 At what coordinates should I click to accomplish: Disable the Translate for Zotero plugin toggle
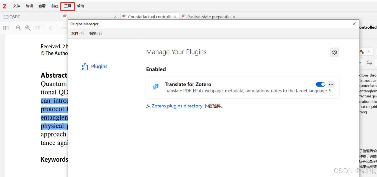(320, 84)
